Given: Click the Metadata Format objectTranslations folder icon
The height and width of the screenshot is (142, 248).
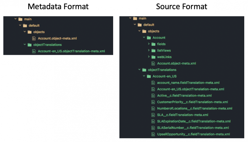Looking at the screenshot, I should (x=29, y=45).
